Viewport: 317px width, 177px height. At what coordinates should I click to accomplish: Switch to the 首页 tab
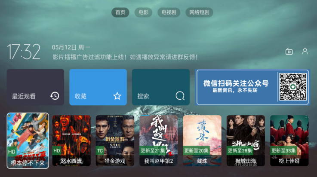[x=120, y=12]
